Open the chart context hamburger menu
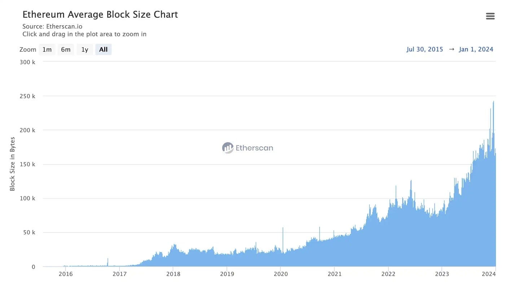 [490, 16]
